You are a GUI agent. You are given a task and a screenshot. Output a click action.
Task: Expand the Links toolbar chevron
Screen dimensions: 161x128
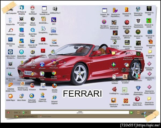click(20, 112)
